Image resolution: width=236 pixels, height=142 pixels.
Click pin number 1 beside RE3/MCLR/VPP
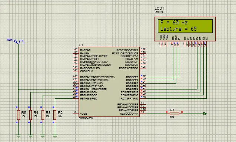(143, 112)
